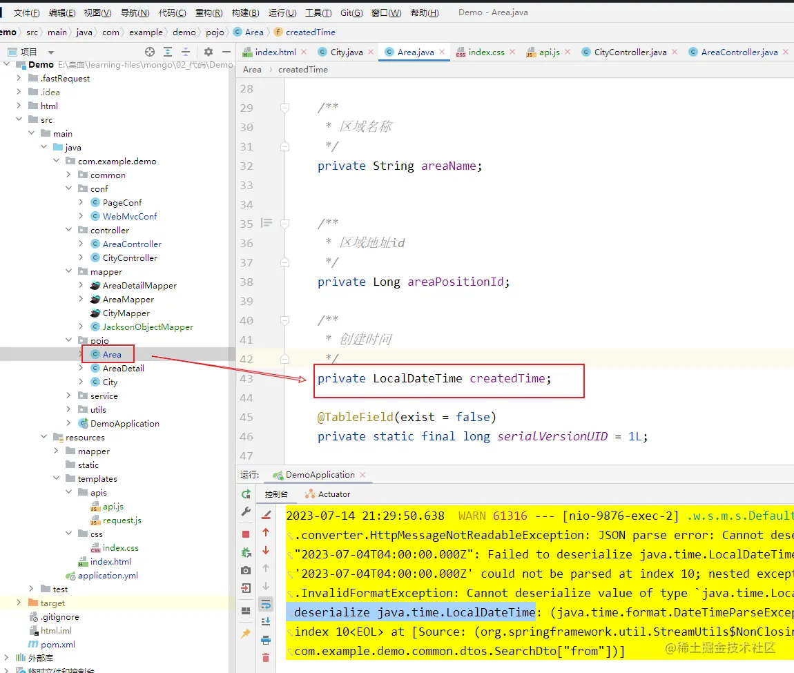Click the debugger attach bug icon
The height and width of the screenshot is (673, 794).
tap(246, 552)
